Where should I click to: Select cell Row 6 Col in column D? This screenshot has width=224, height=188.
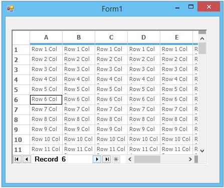coord(144,99)
